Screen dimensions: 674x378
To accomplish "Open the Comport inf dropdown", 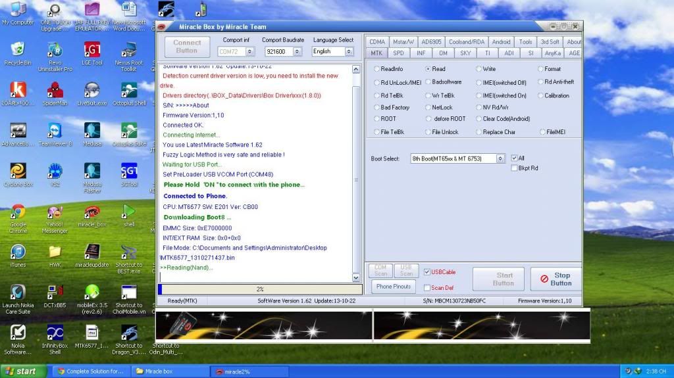I will pyautogui.click(x=249, y=51).
